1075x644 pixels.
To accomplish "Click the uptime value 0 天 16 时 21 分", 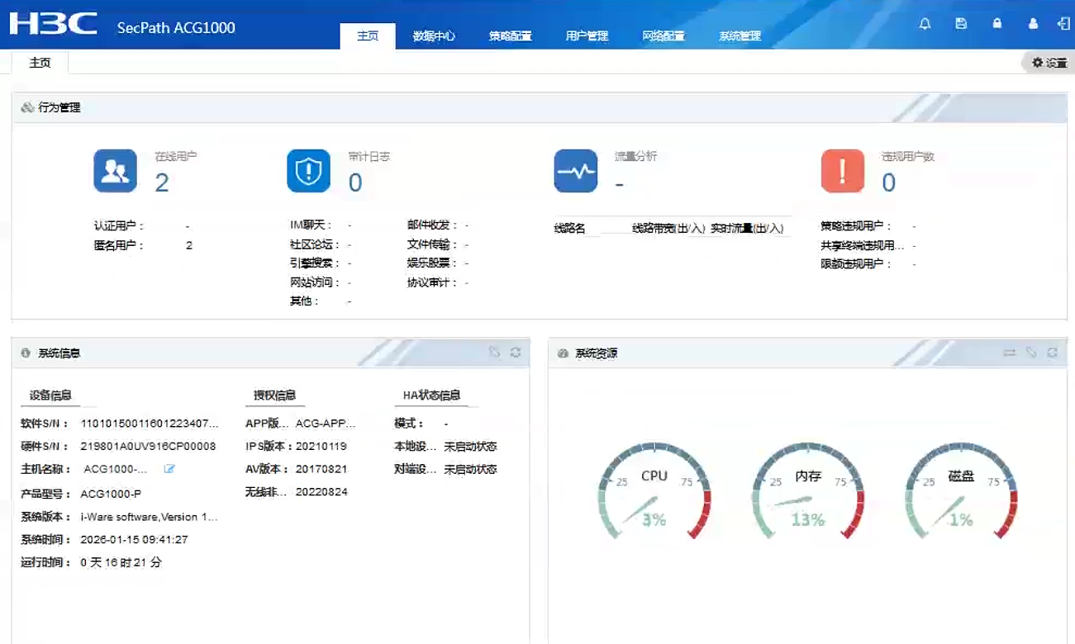I will coord(121,563).
